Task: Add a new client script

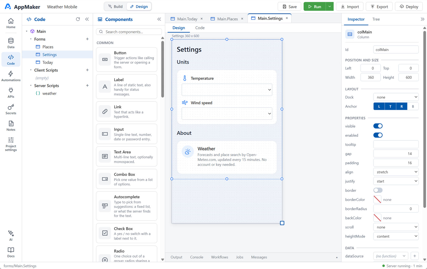Action: click(x=87, y=70)
